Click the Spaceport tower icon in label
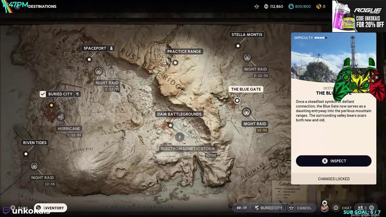 111,48
